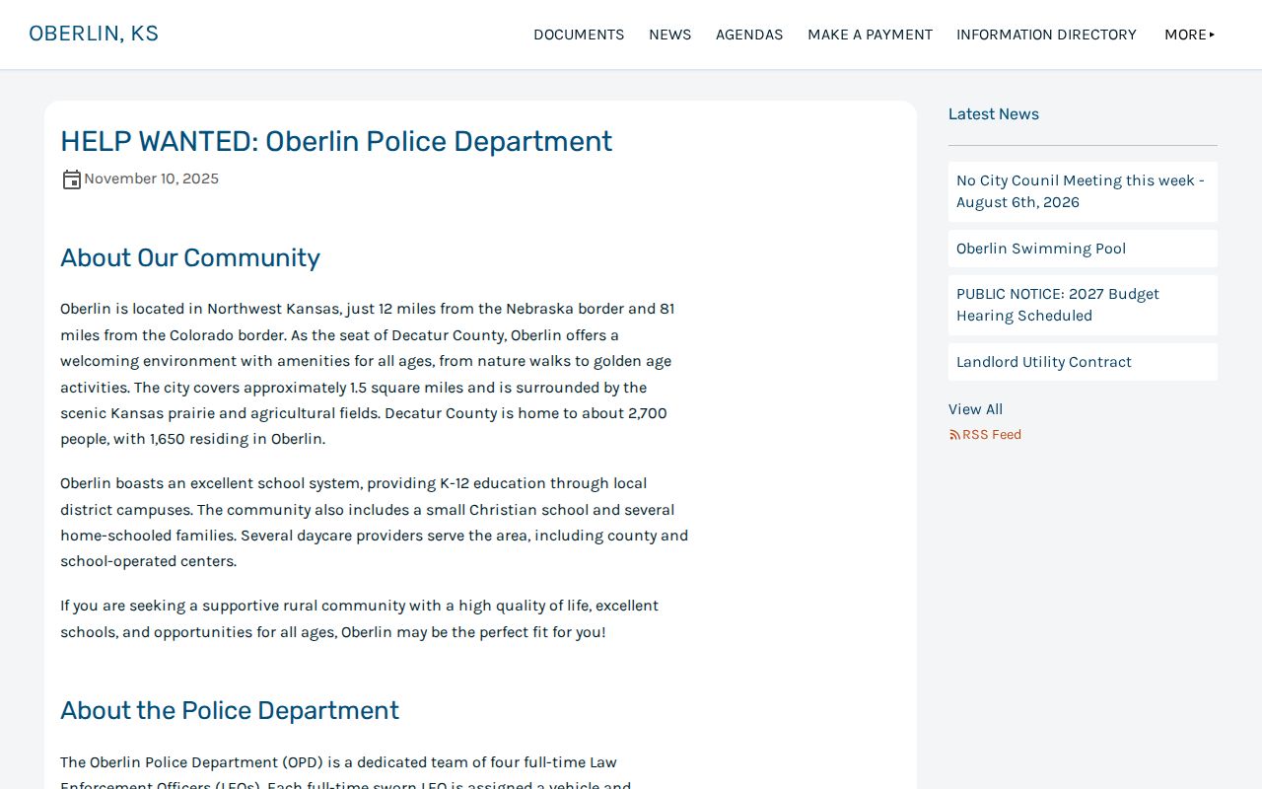Go to the News page
This screenshot has height=789, width=1262.
669,35
